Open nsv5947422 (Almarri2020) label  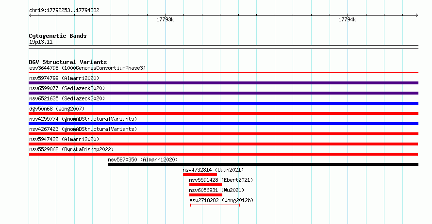point(64,139)
